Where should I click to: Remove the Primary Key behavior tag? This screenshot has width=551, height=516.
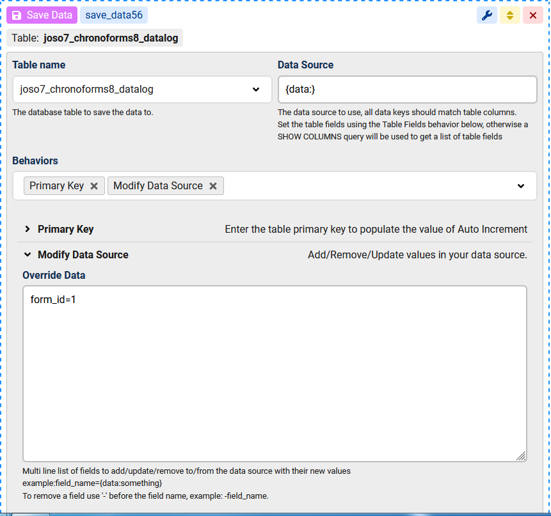(94, 186)
